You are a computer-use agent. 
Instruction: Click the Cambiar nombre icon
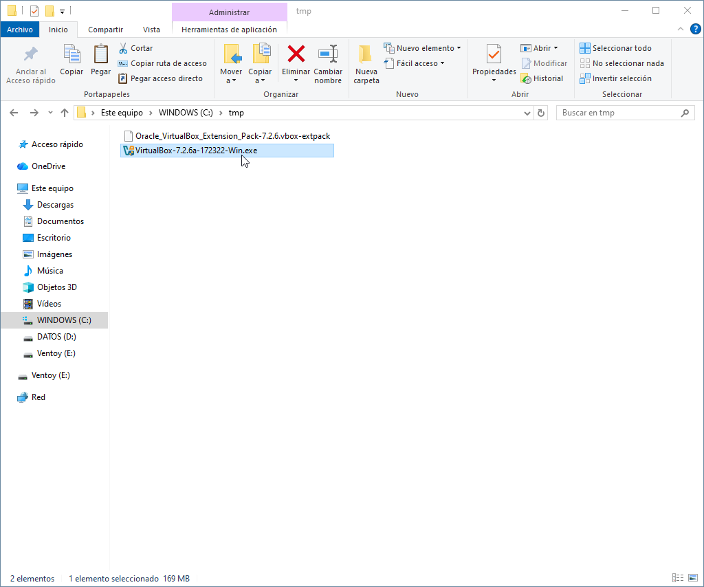point(328,54)
